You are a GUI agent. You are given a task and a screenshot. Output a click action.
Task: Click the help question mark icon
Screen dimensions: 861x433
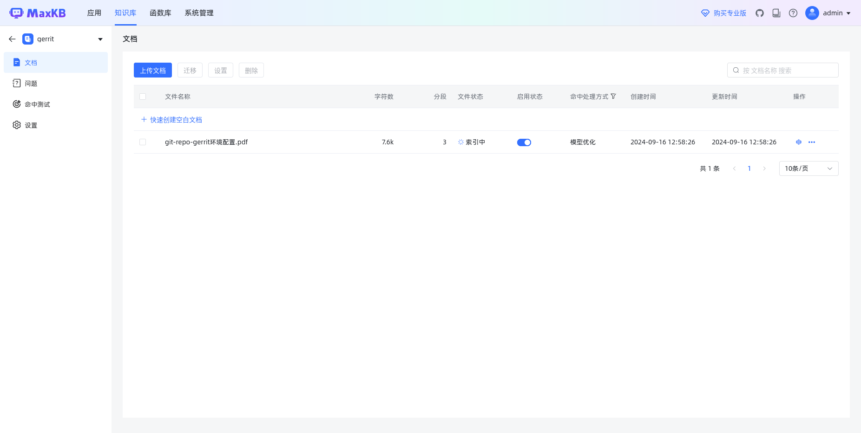793,13
